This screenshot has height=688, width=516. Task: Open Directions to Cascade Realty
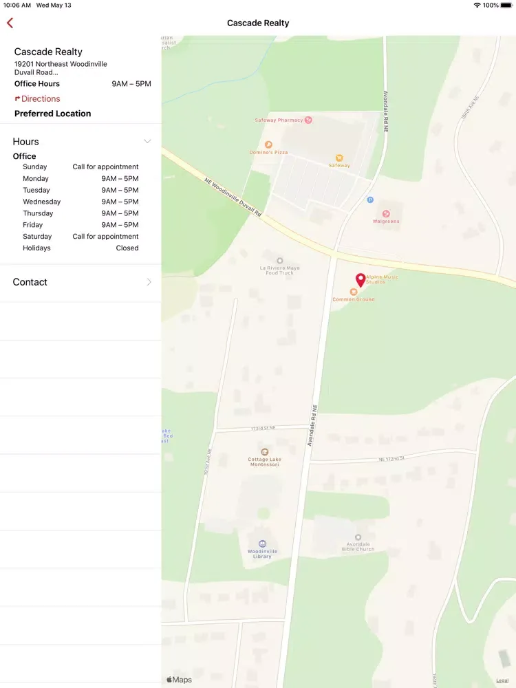(37, 98)
